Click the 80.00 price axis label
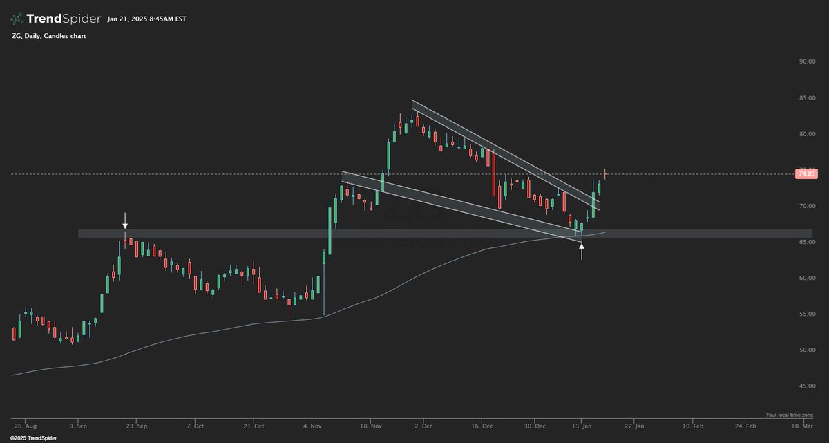Viewport: 829px width, 443px height. [x=807, y=134]
